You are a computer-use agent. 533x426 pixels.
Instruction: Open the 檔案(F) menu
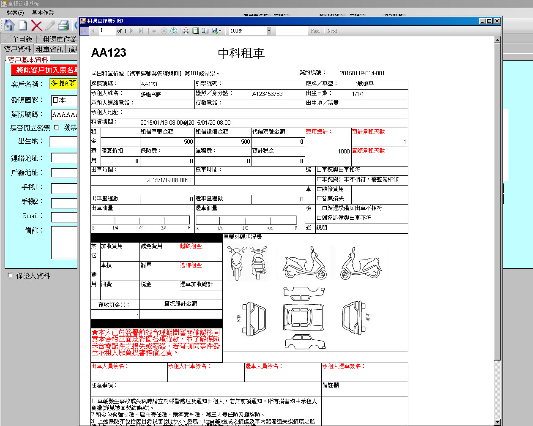(x=15, y=13)
